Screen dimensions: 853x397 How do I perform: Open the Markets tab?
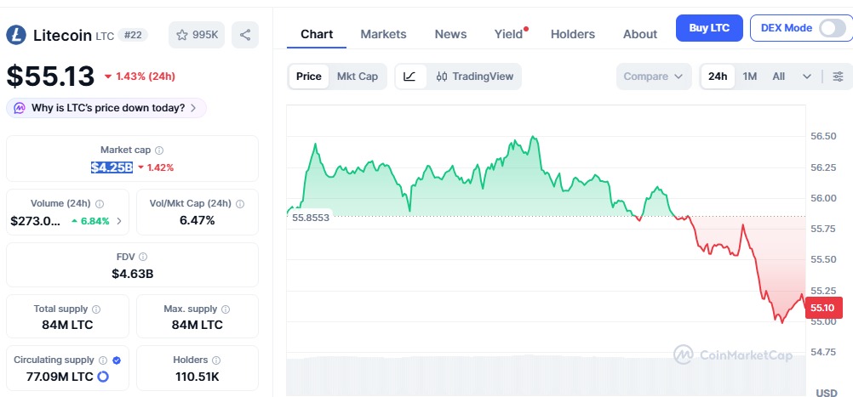tap(384, 34)
